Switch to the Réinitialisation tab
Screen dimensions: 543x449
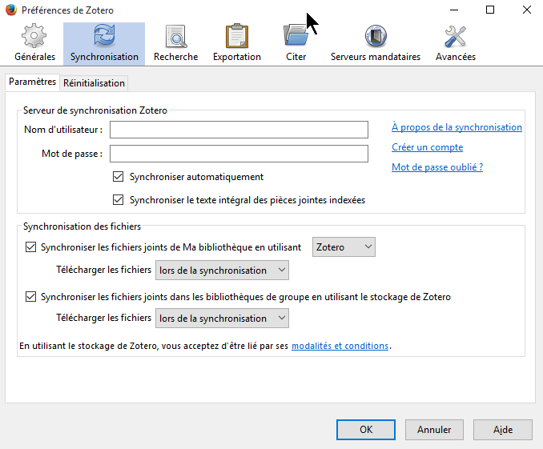tap(94, 83)
